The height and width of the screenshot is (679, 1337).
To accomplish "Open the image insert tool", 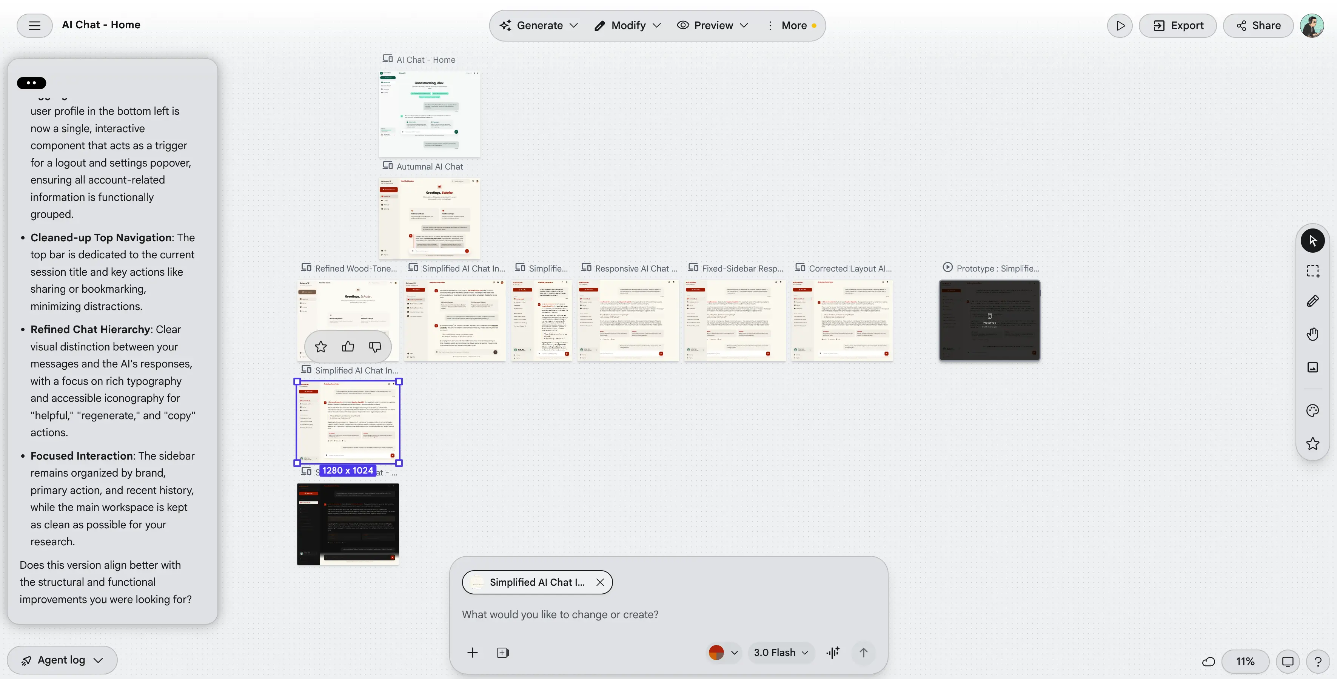I will pyautogui.click(x=1312, y=367).
